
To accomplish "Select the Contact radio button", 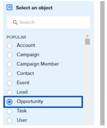I will click(x=9, y=74).
